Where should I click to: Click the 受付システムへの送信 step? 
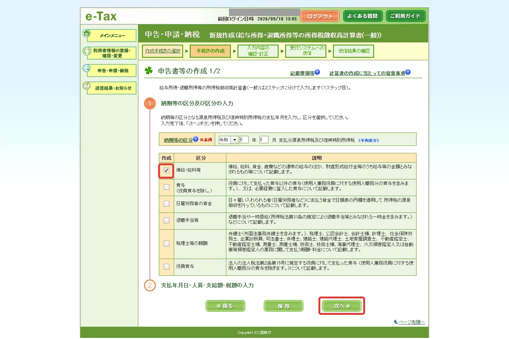click(306, 51)
